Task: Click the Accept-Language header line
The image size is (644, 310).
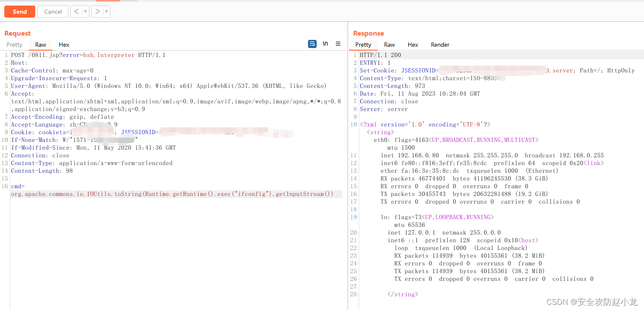Action: coord(64,124)
